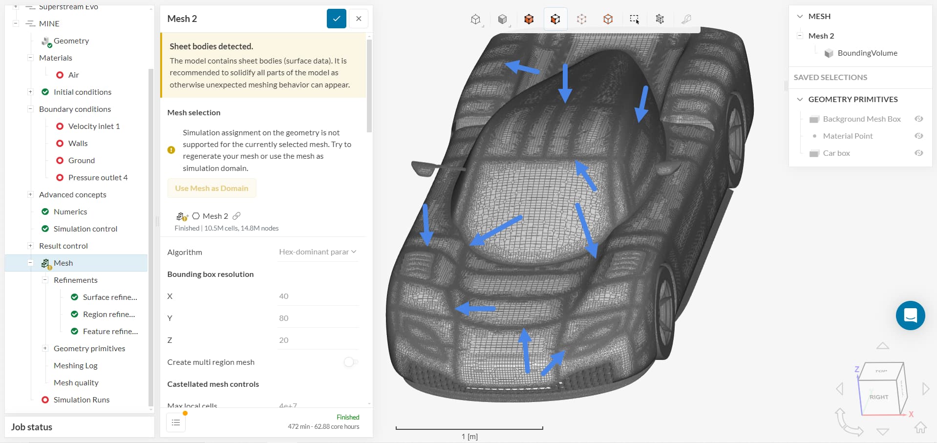Open the surface mesh view icon
Viewport: 937px width, 443px height.
tap(529, 19)
